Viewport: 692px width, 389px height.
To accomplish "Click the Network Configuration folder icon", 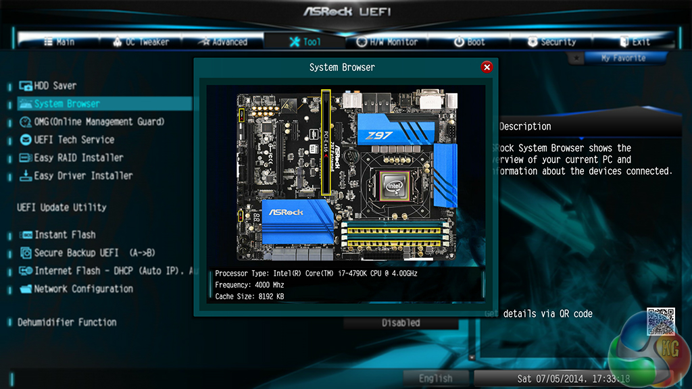I will click(26, 289).
